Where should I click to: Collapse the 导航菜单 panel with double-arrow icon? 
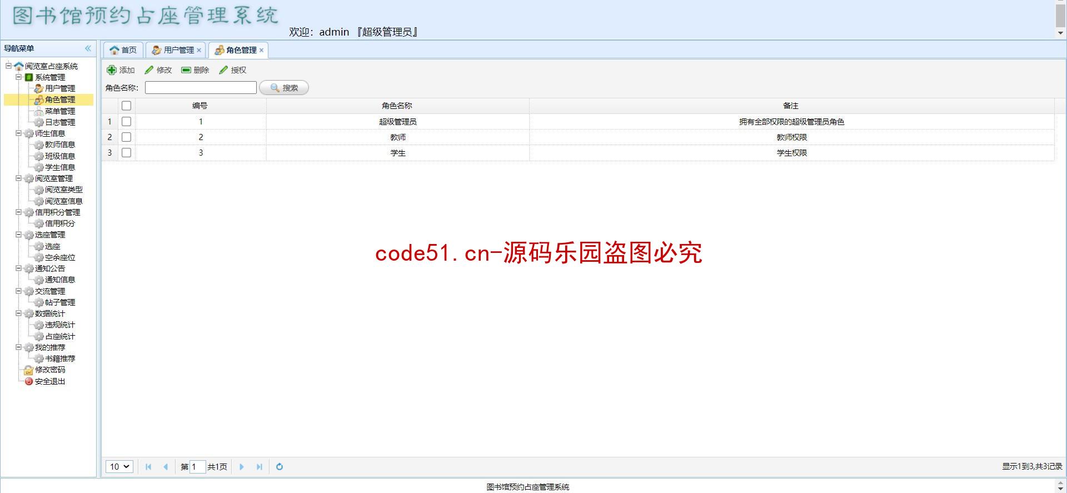point(88,48)
